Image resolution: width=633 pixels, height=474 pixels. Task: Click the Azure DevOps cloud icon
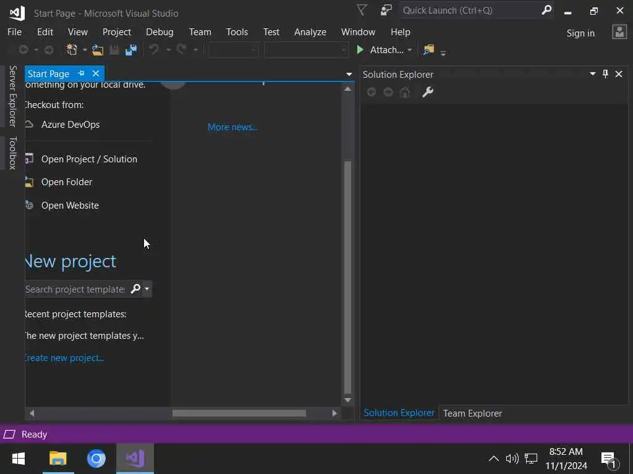[x=29, y=124]
